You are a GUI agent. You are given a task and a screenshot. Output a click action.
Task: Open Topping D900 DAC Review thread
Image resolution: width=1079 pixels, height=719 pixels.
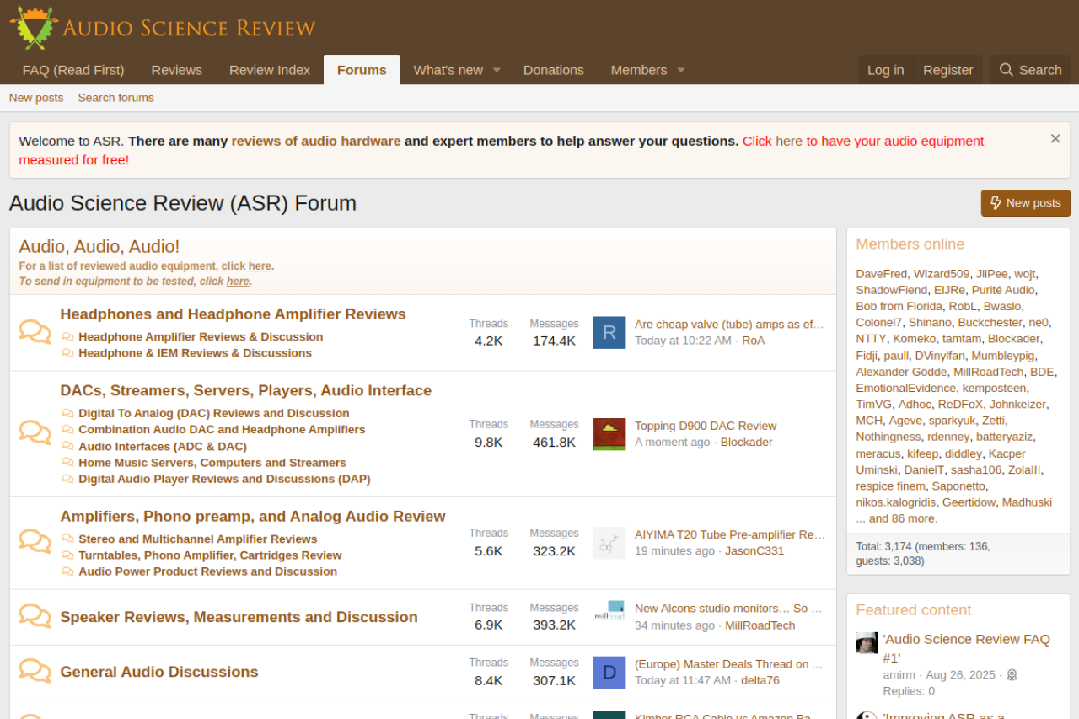tap(705, 426)
